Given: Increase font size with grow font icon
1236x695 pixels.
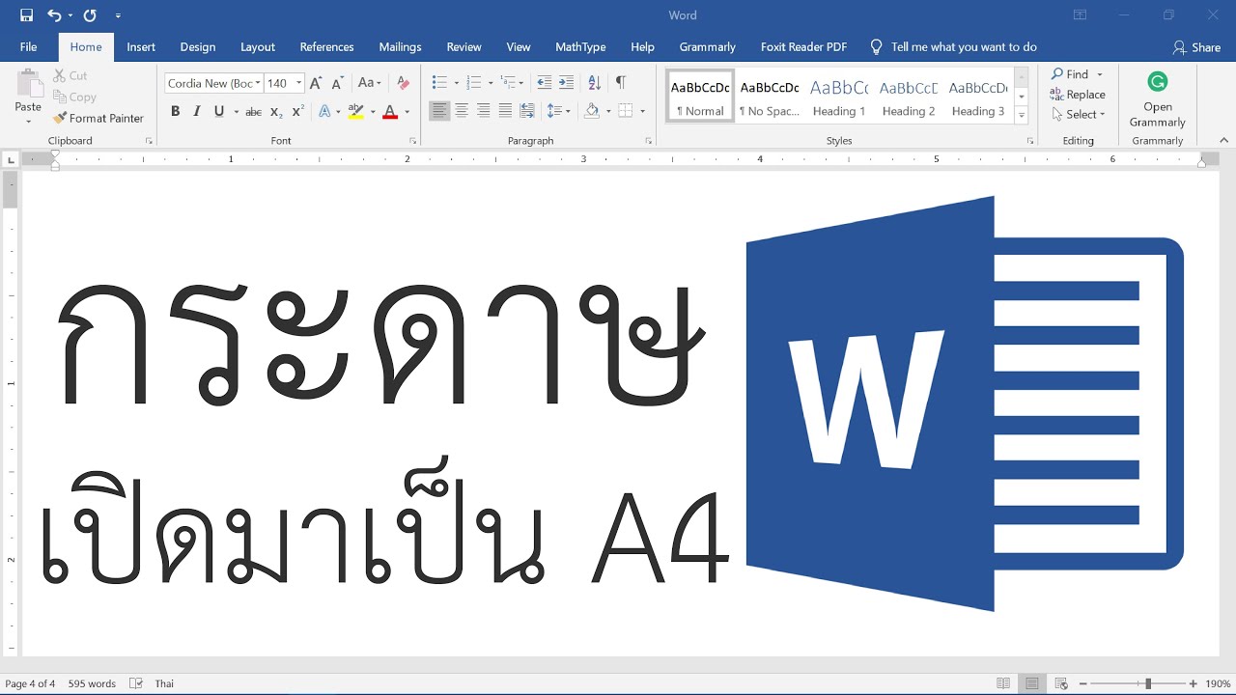Looking at the screenshot, I should [x=316, y=83].
